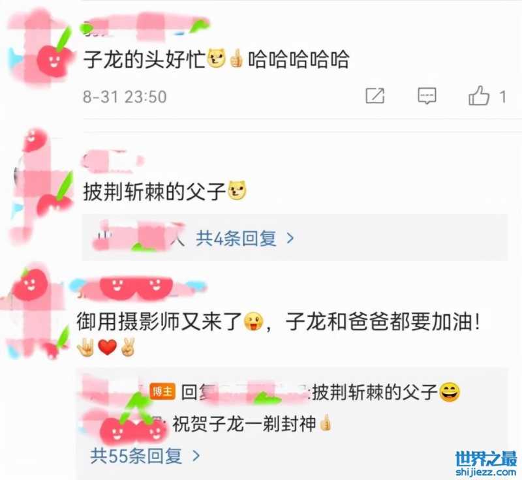Click the orange 博主 badge
The width and height of the screenshot is (522, 480).
click(x=162, y=391)
